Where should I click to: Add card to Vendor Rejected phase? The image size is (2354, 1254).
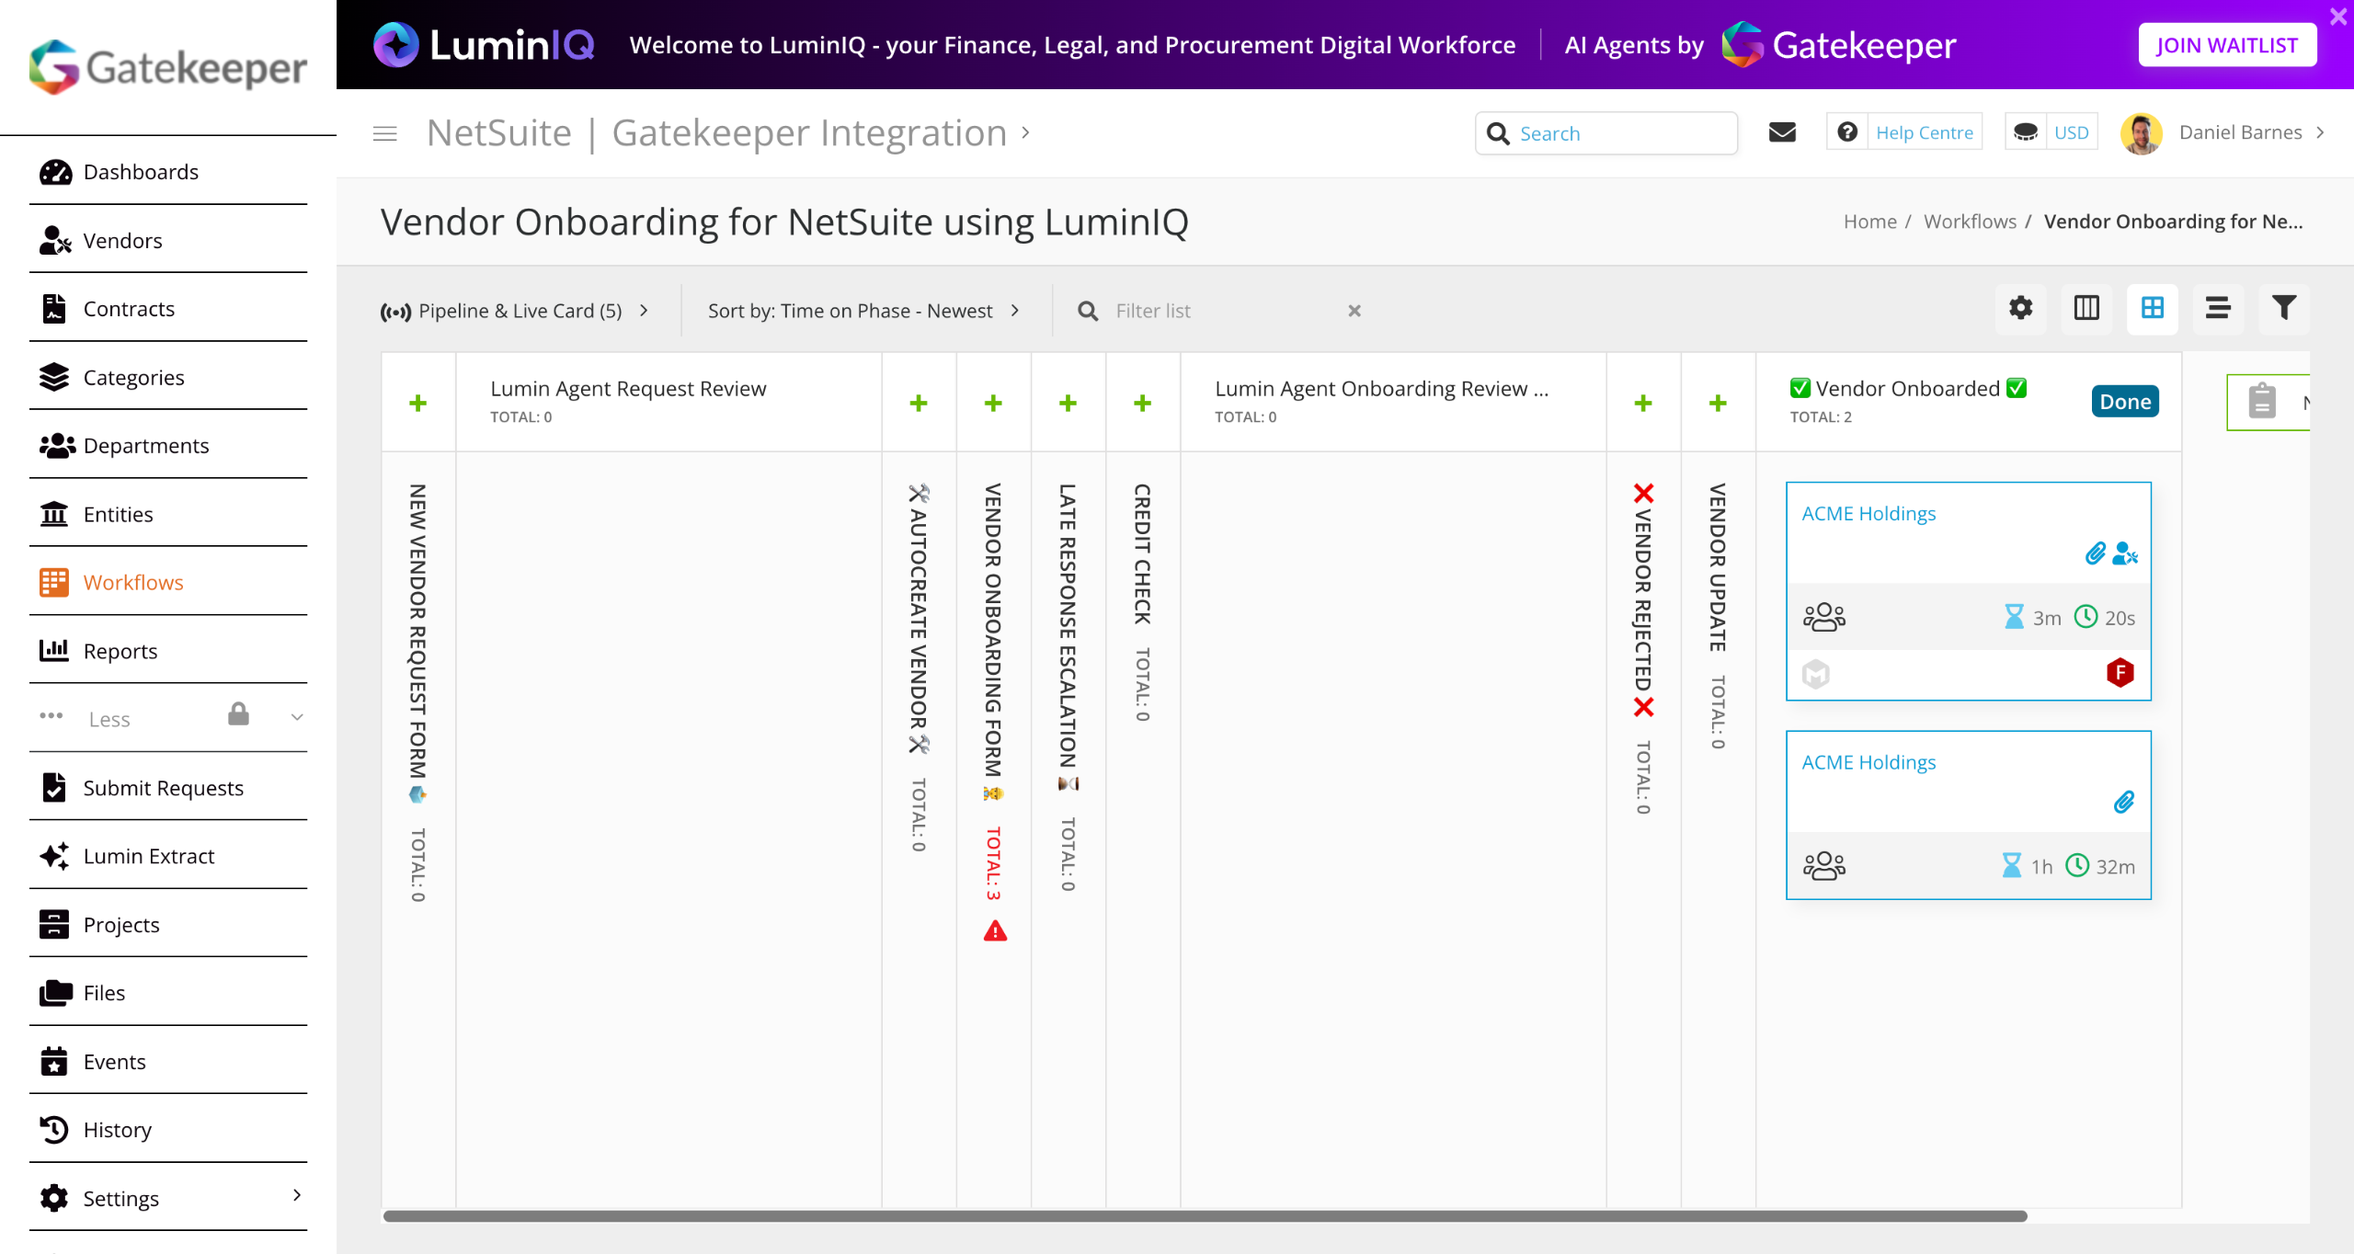[1643, 403]
